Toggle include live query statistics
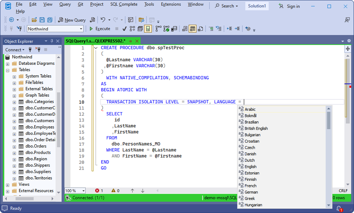Screen dimensions: 354x213 [x=166, y=29]
